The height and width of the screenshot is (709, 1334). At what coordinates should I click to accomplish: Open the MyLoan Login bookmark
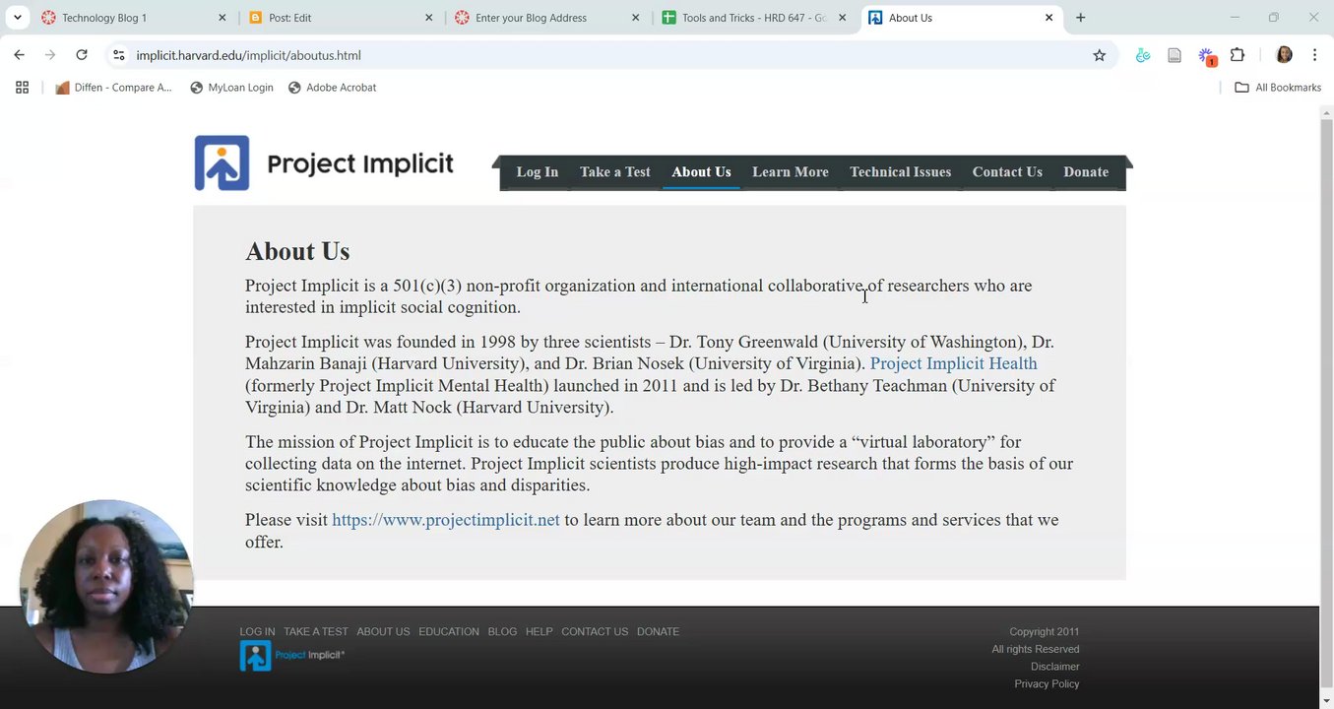click(231, 88)
